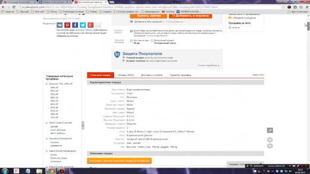Open Tracker bookmark folder
This screenshot has width=310, height=174.
coord(92,12)
